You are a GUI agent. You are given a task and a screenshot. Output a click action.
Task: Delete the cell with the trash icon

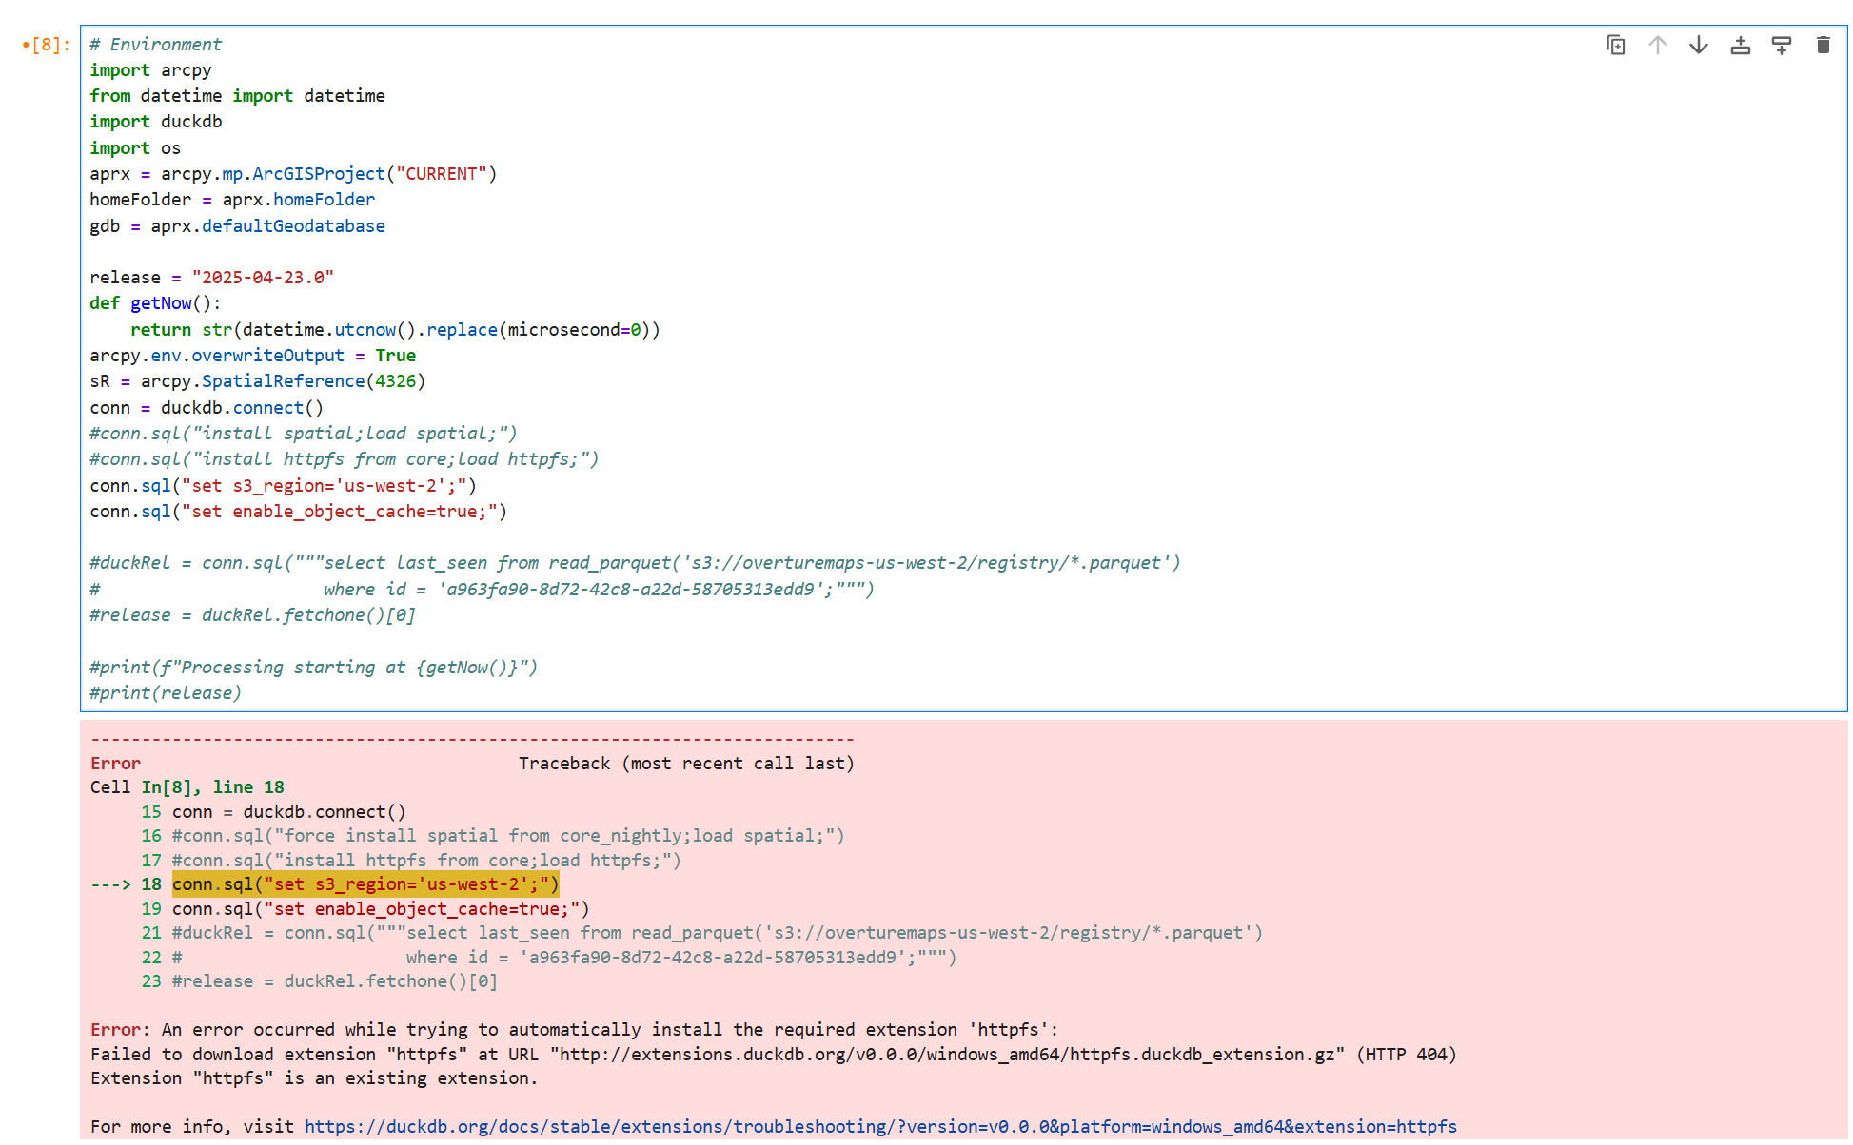1823,45
